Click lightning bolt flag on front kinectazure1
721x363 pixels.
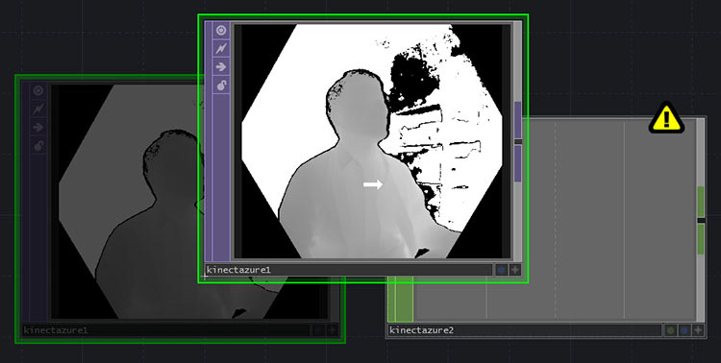221,48
